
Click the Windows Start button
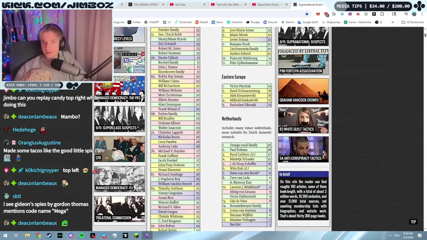pos(5,236)
